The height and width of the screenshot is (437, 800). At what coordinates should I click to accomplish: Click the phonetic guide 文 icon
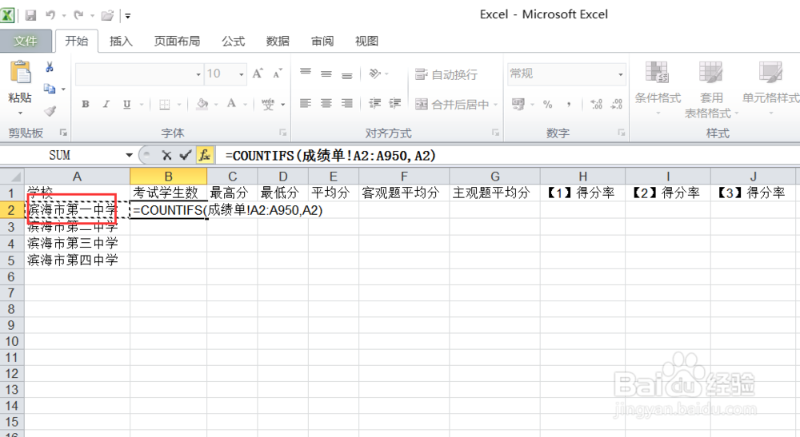(268, 104)
